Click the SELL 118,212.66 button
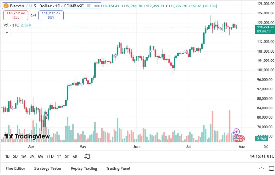275x175 pixels. [x=16, y=15]
